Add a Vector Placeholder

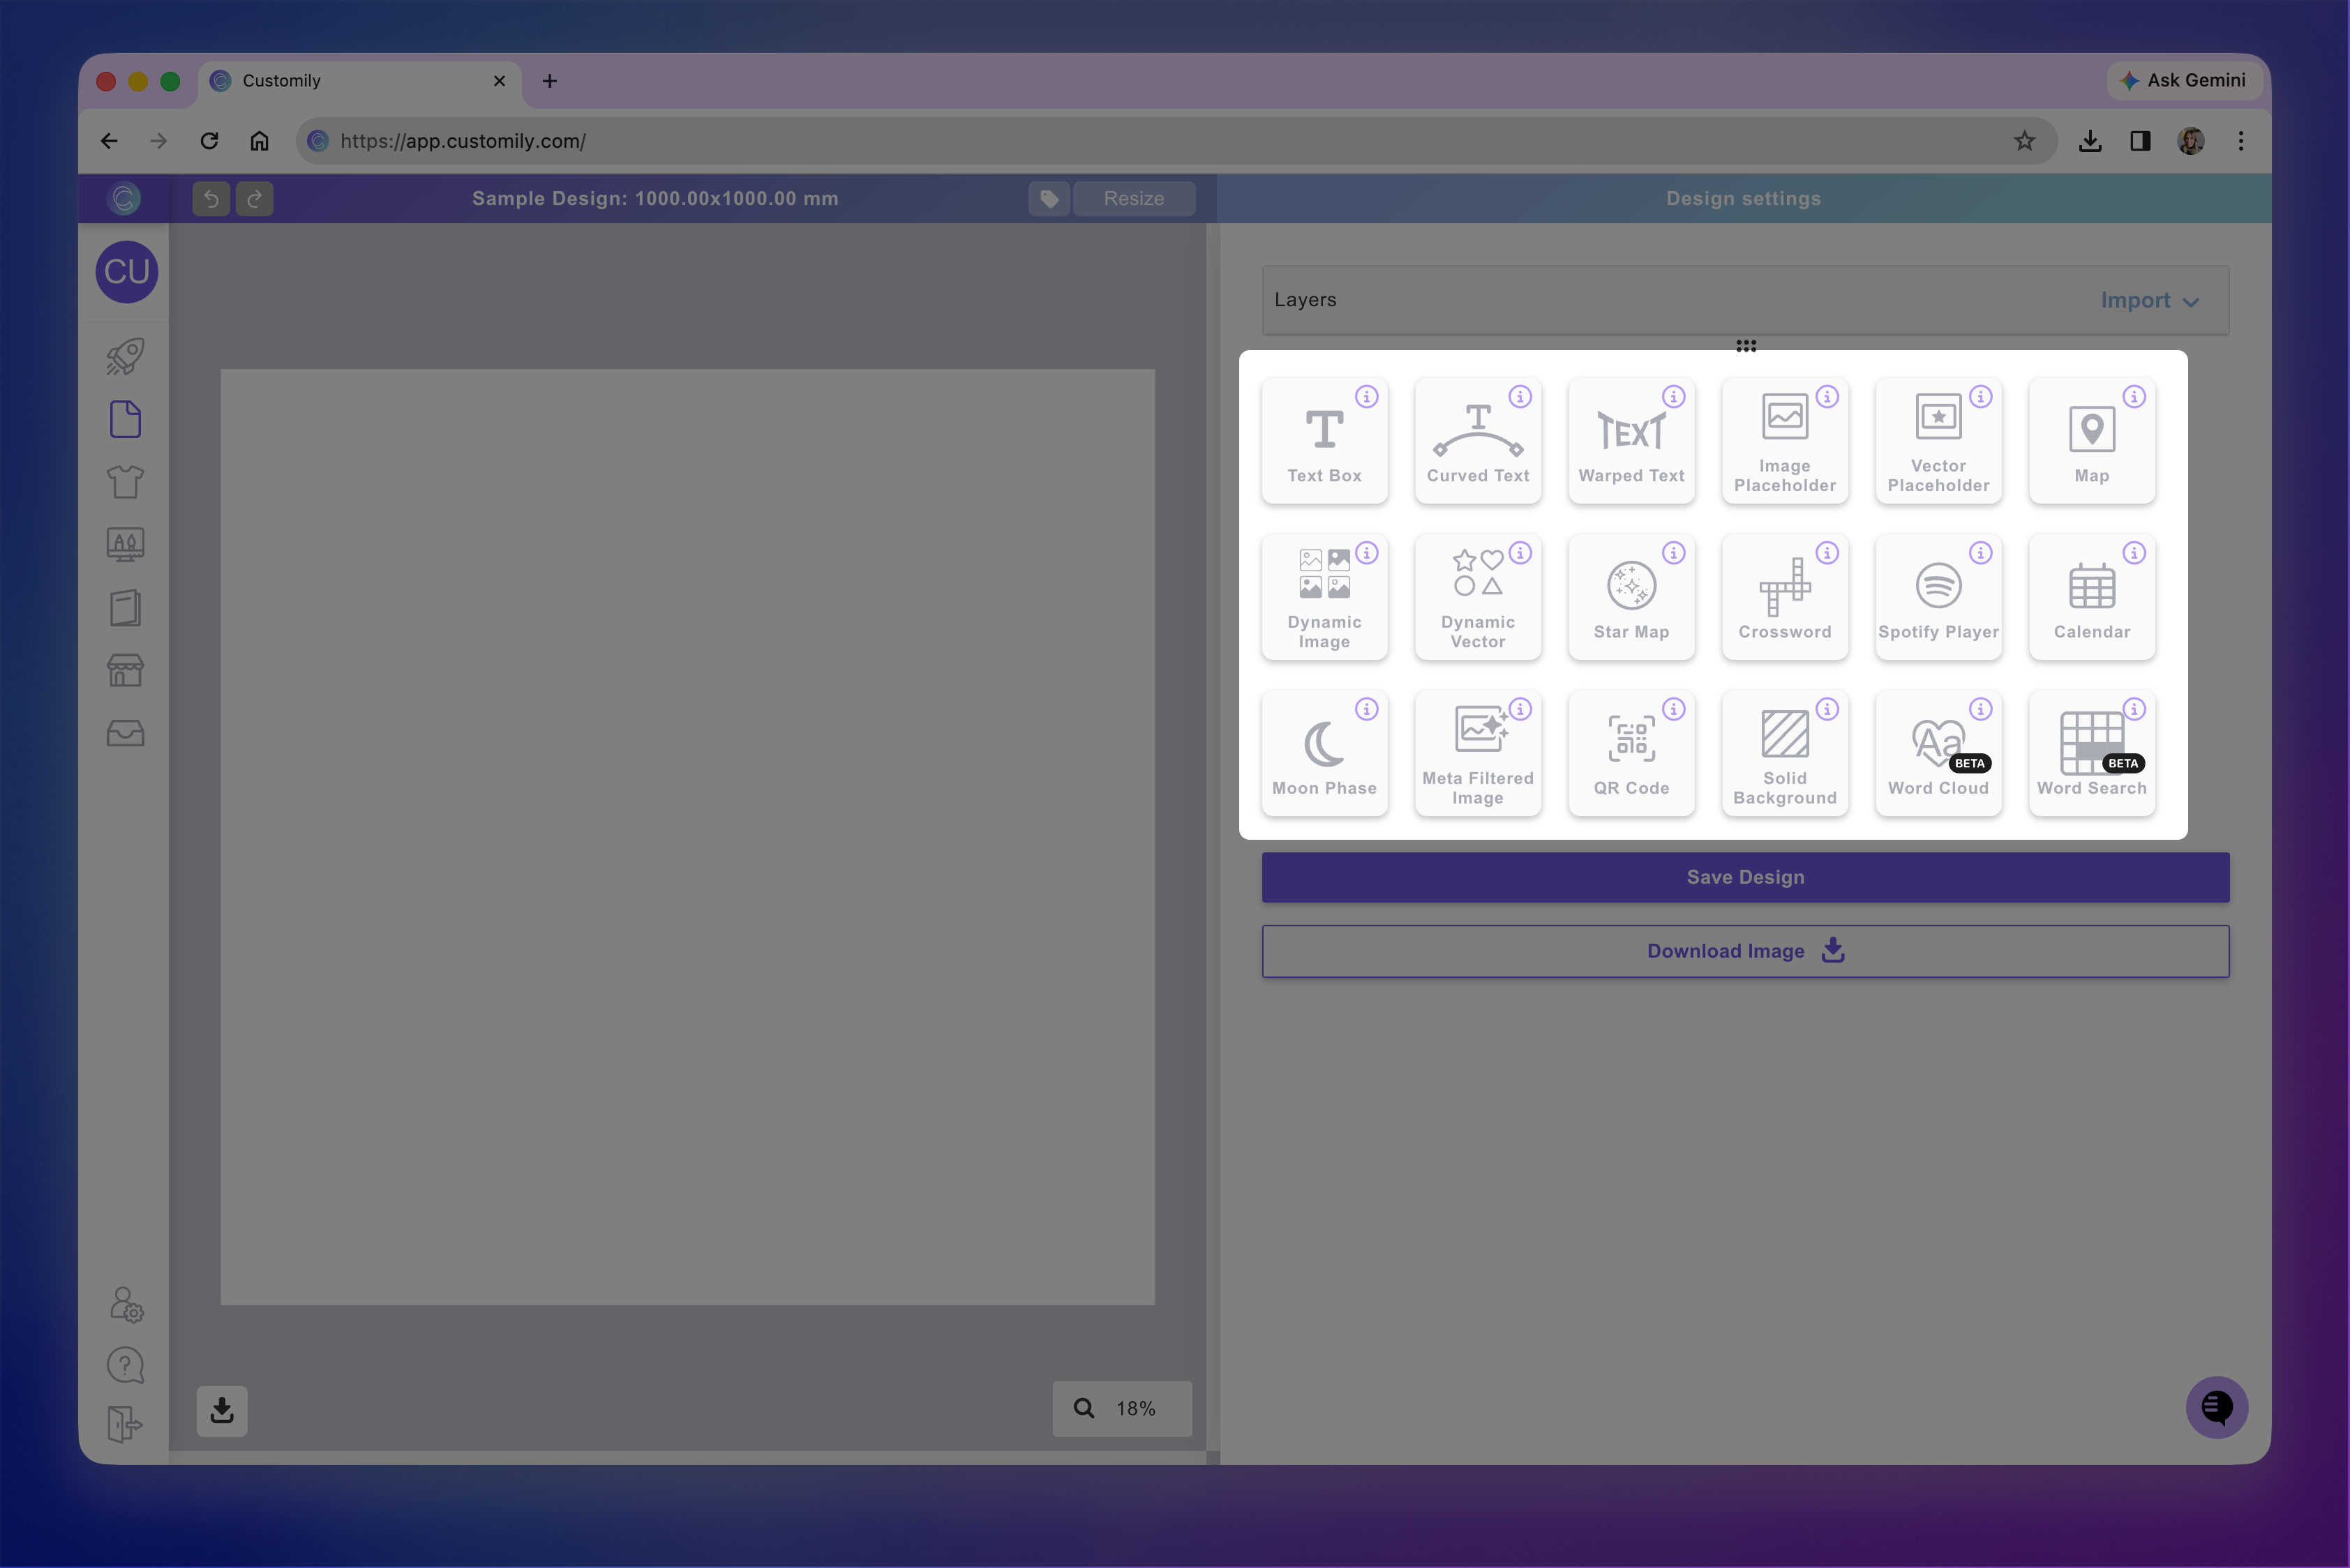coord(1938,441)
